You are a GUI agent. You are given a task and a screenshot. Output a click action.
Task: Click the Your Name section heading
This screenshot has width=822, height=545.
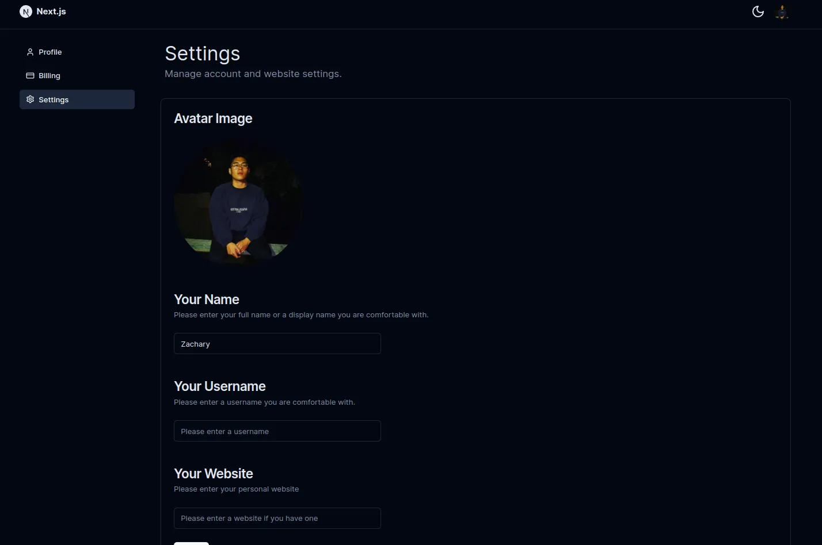(x=206, y=300)
